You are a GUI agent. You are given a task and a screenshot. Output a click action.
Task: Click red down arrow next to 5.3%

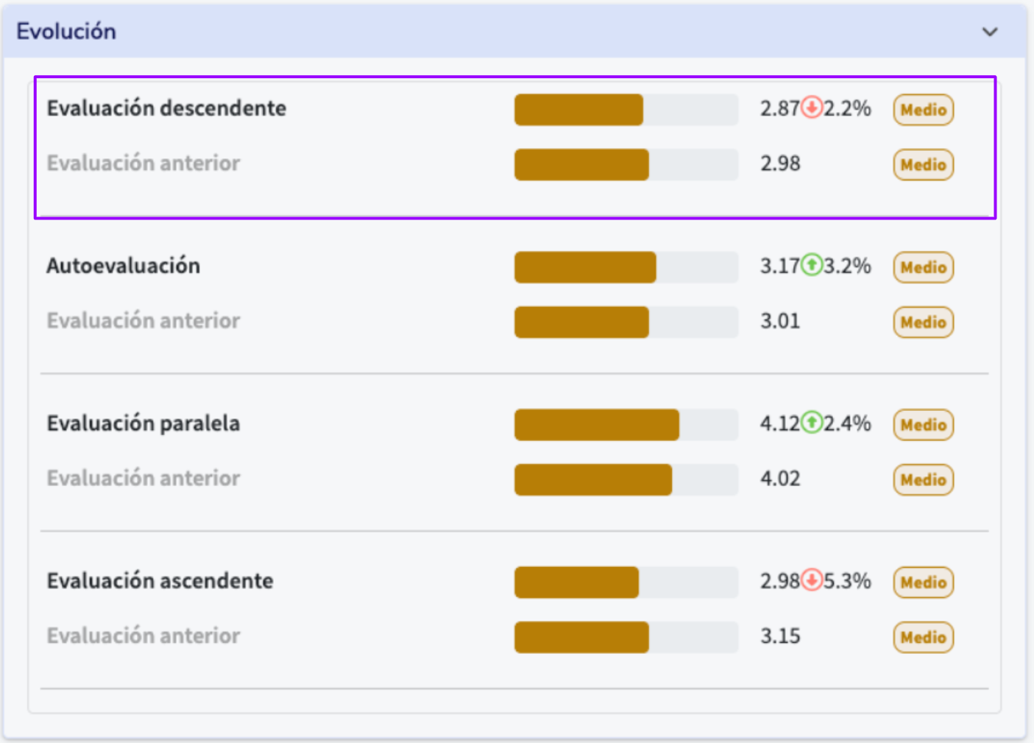[812, 580]
